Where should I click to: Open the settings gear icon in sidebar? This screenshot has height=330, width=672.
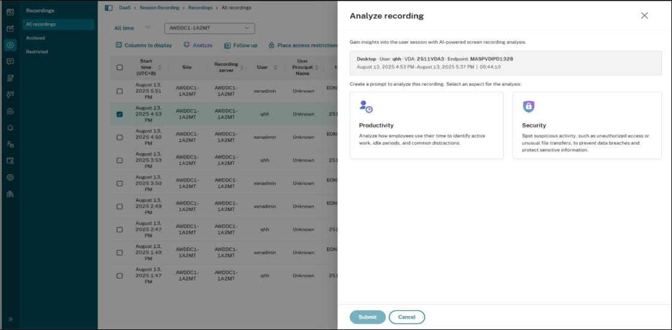10,178
